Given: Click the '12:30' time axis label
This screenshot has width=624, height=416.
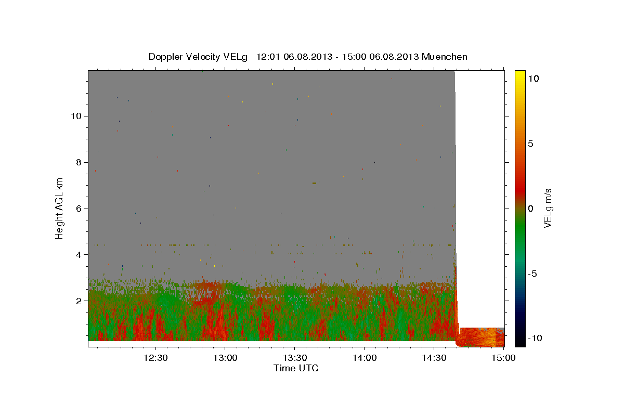Looking at the screenshot, I should click(155, 358).
